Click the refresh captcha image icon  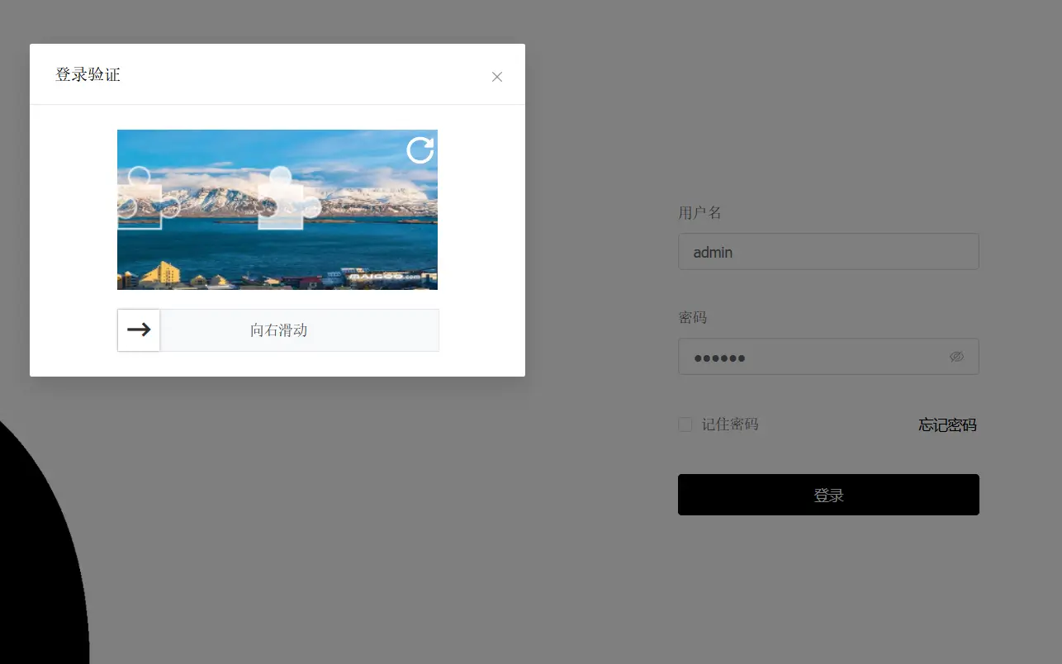tap(420, 150)
